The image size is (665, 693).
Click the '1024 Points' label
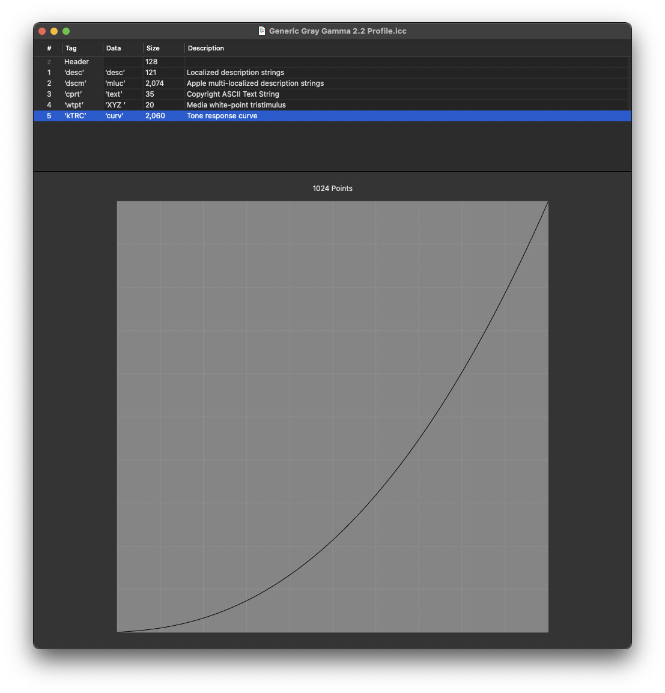(333, 189)
